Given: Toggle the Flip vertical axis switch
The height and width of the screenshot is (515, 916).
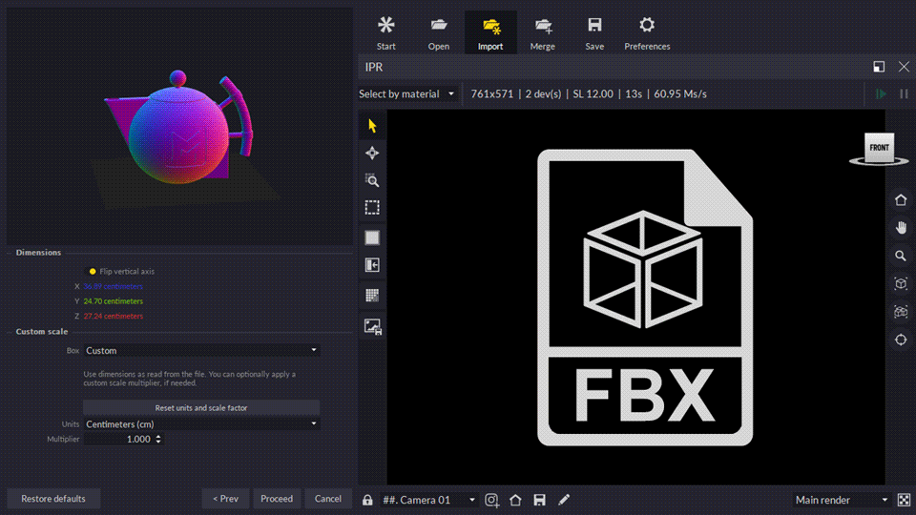Looking at the screenshot, I should (x=93, y=272).
